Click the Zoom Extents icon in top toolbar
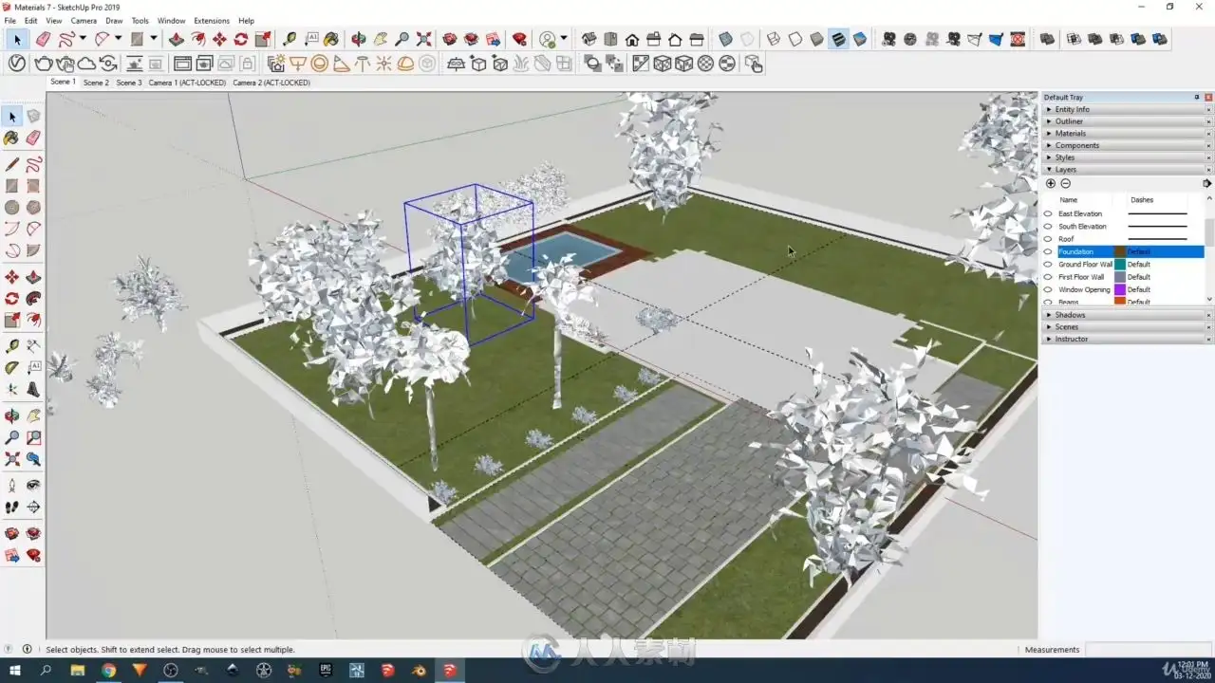This screenshot has height=683, width=1215. click(x=424, y=39)
